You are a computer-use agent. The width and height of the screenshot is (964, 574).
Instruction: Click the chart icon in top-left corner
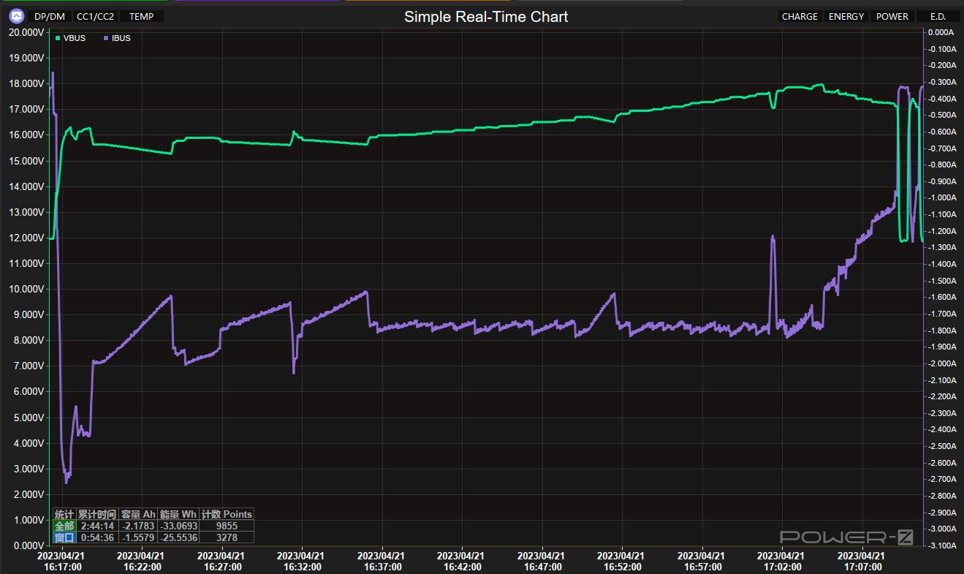pyautogui.click(x=16, y=16)
